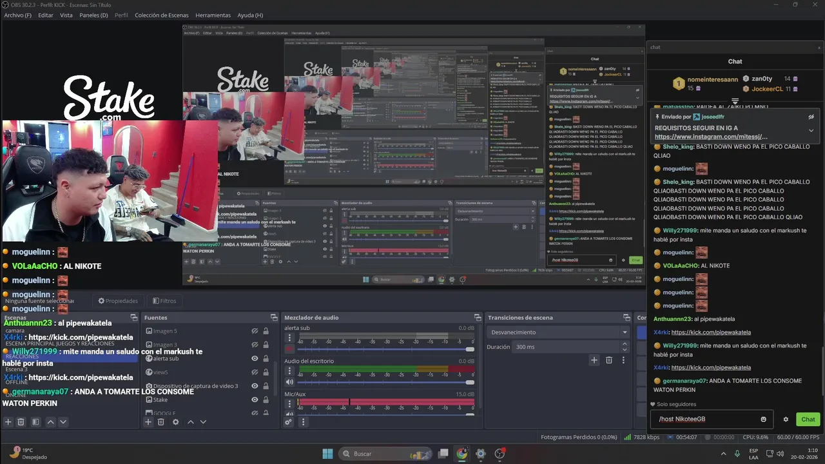Screen dimensions: 825x464
Task: Remove scene transition with trash icon
Action: click(x=609, y=360)
